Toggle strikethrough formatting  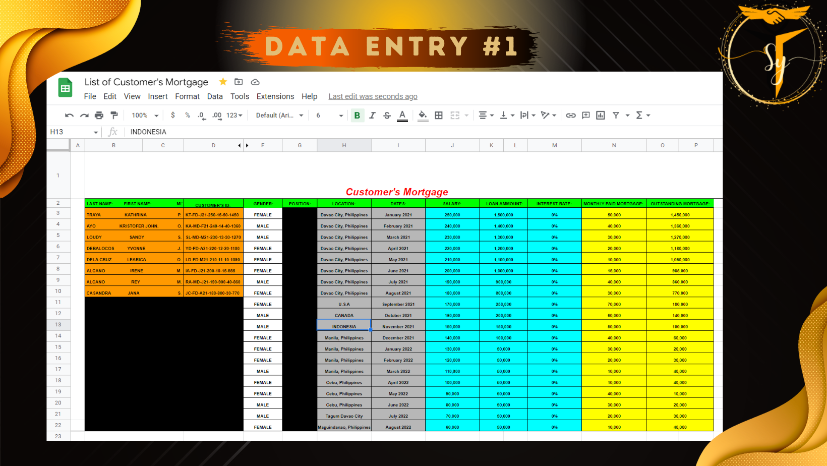(x=387, y=115)
